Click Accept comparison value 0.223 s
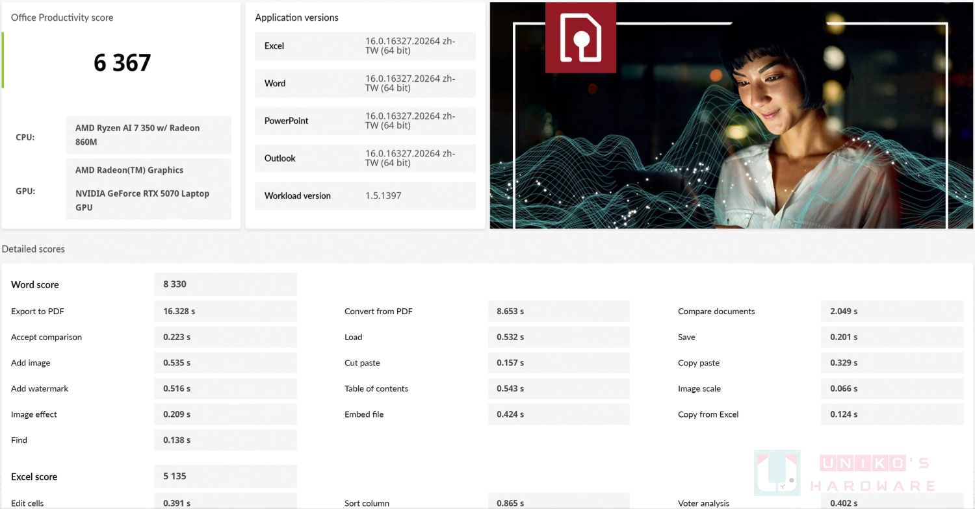 click(226, 337)
